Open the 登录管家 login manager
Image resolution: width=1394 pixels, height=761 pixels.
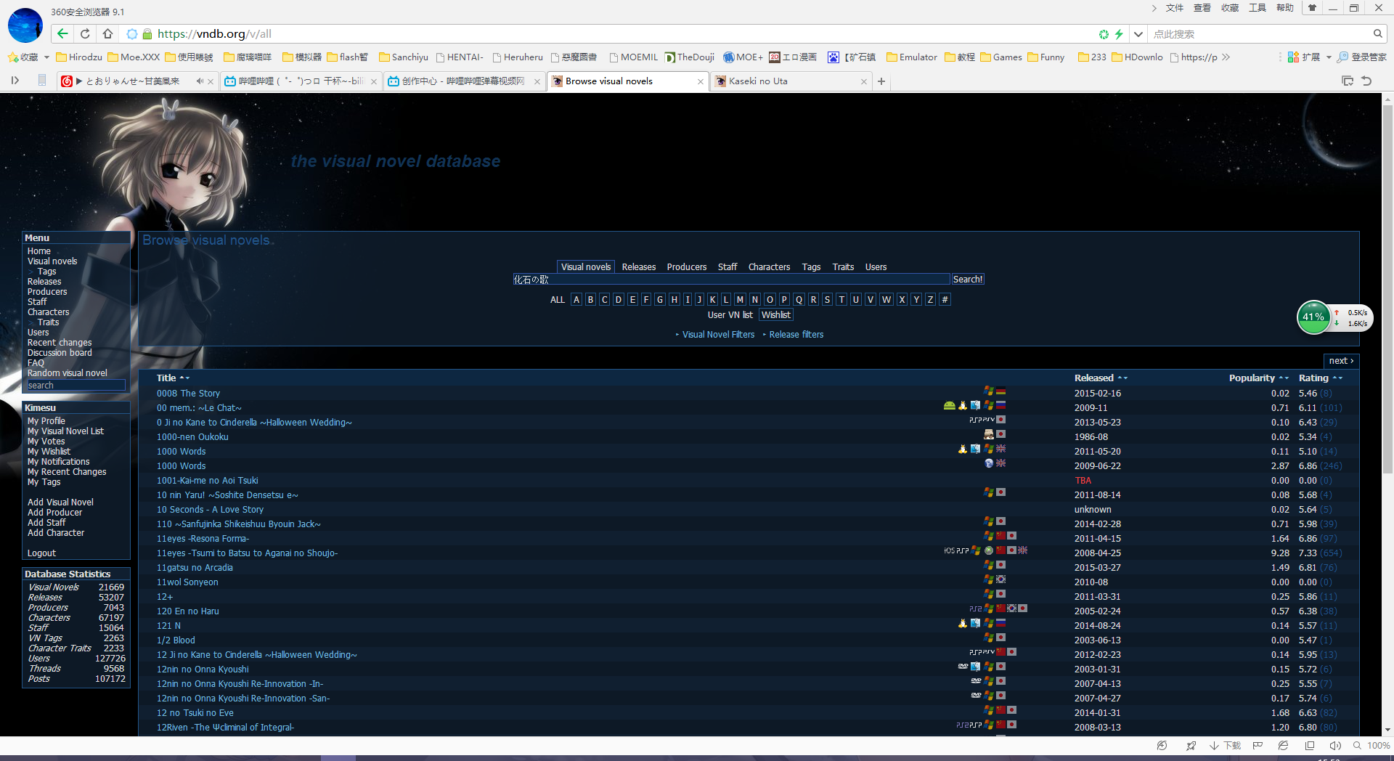coord(1361,57)
